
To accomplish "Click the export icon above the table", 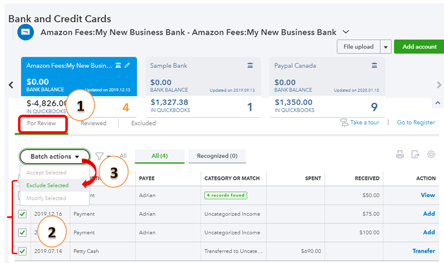I will 415,155.
